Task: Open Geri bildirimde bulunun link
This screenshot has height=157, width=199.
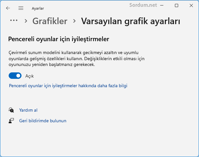Action: pyautogui.click(x=43, y=121)
